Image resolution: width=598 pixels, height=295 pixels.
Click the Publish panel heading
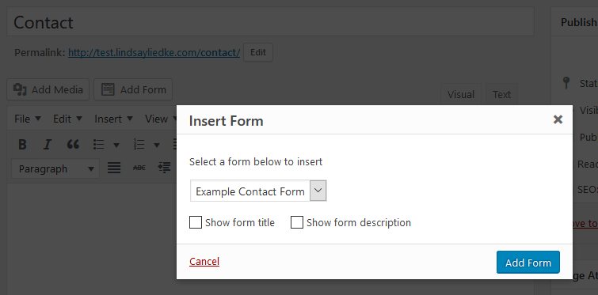coord(578,22)
